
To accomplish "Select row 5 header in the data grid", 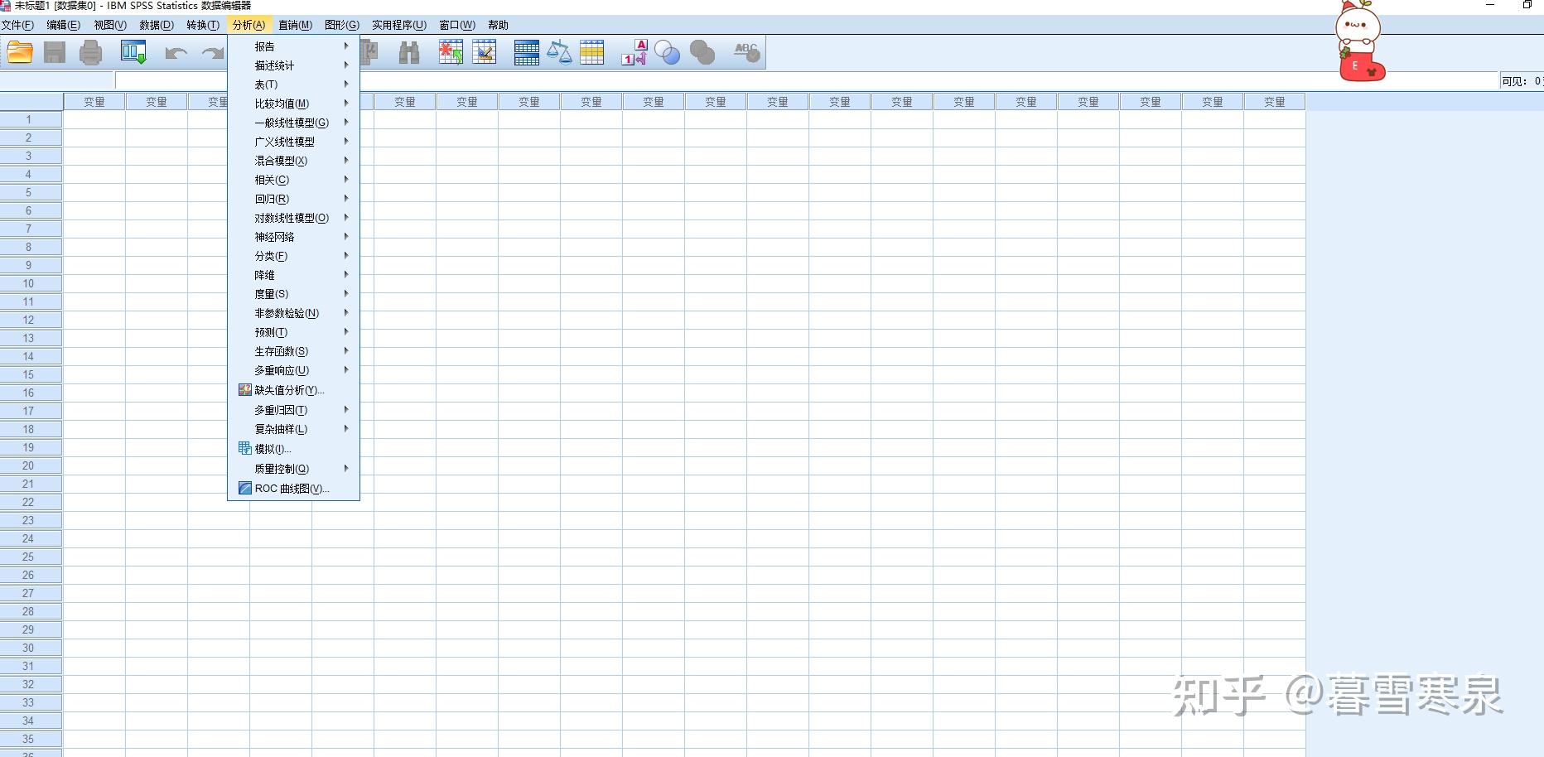I will (x=30, y=192).
